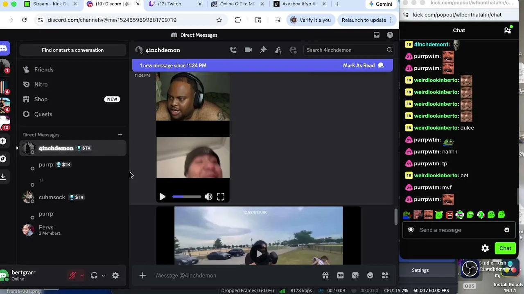Open Quests in Discord sidebar
524x294 pixels.
73,114
